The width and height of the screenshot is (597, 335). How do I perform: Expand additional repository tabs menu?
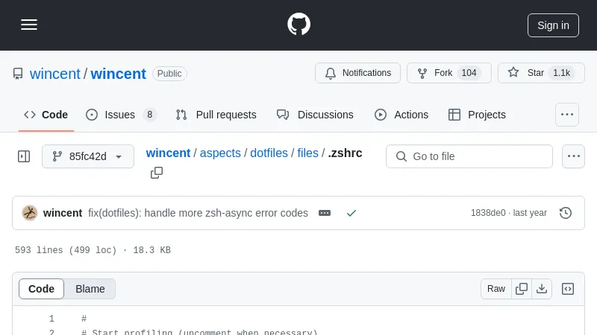click(567, 115)
